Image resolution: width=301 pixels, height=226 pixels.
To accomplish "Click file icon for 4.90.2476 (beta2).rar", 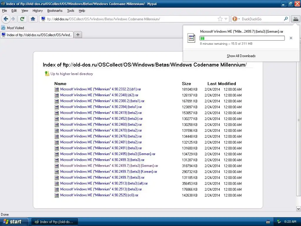I will [57, 137].
